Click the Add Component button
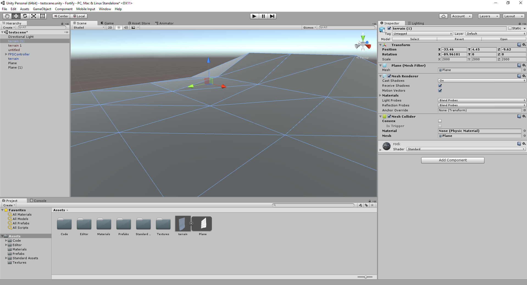This screenshot has height=285, width=527. [453, 160]
